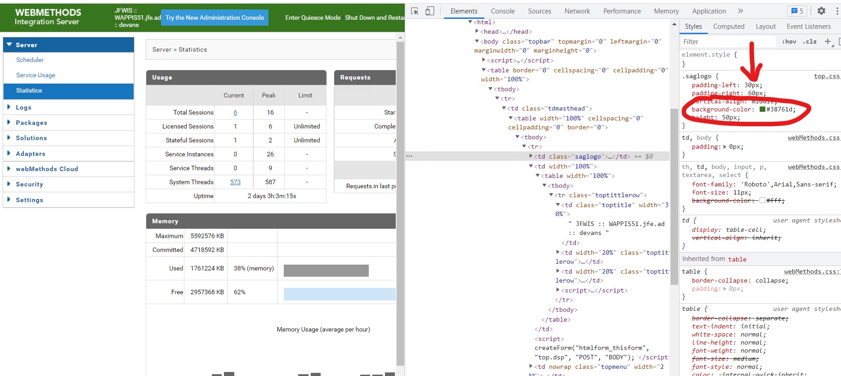Open DevTools settings gear
This screenshot has height=376, width=841.
pyautogui.click(x=821, y=11)
